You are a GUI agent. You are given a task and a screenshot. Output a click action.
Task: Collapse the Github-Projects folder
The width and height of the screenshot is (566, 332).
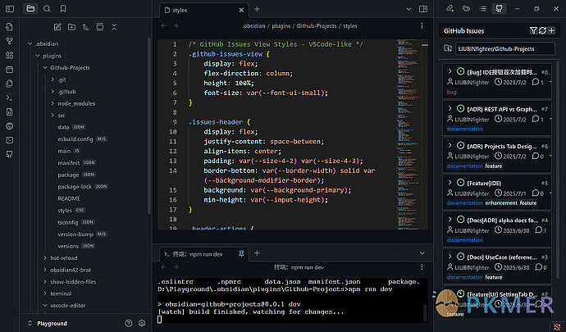(45, 67)
